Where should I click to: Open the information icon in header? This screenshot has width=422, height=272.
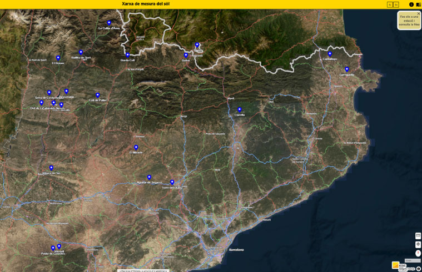click(411, 4)
